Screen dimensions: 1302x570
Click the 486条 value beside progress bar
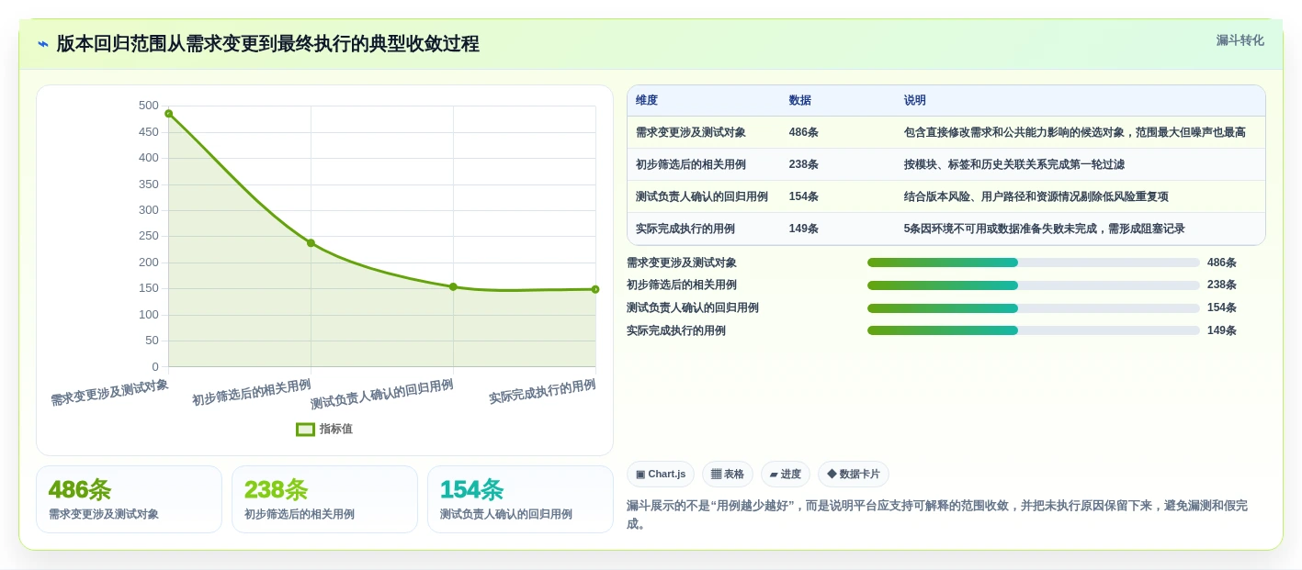point(1222,263)
